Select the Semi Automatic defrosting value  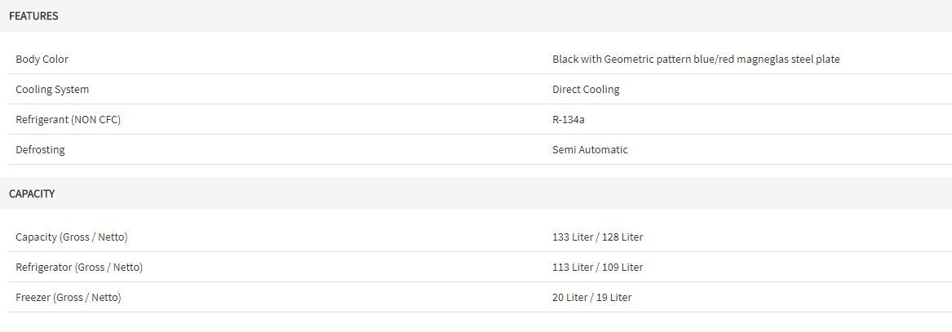coord(590,150)
